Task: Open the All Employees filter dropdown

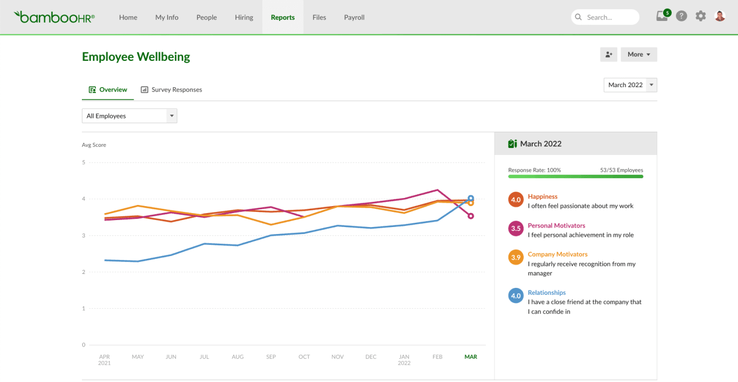Action: pyautogui.click(x=129, y=116)
